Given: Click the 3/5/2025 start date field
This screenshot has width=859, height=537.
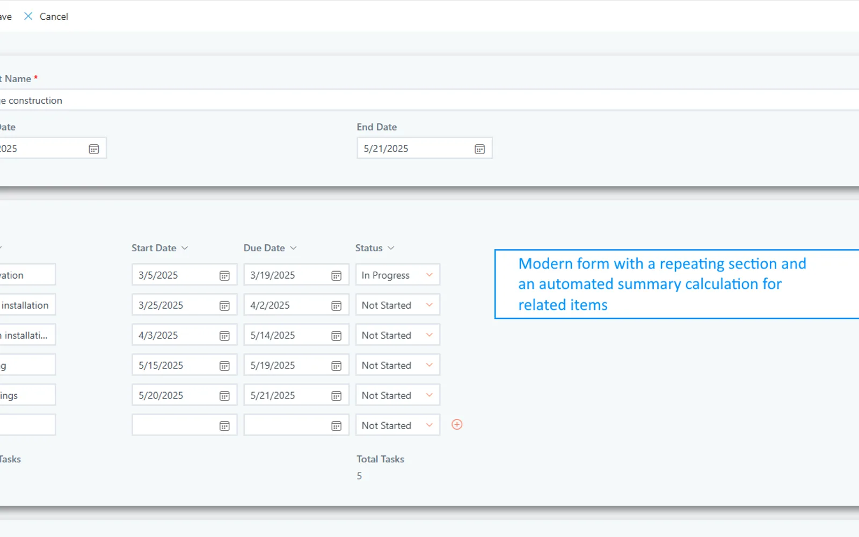Looking at the screenshot, I should (x=184, y=275).
